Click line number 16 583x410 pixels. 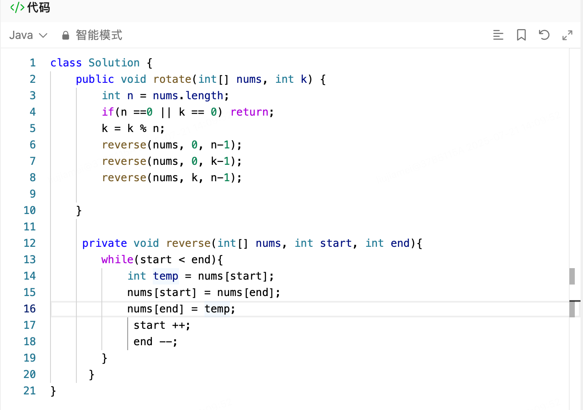(x=30, y=309)
